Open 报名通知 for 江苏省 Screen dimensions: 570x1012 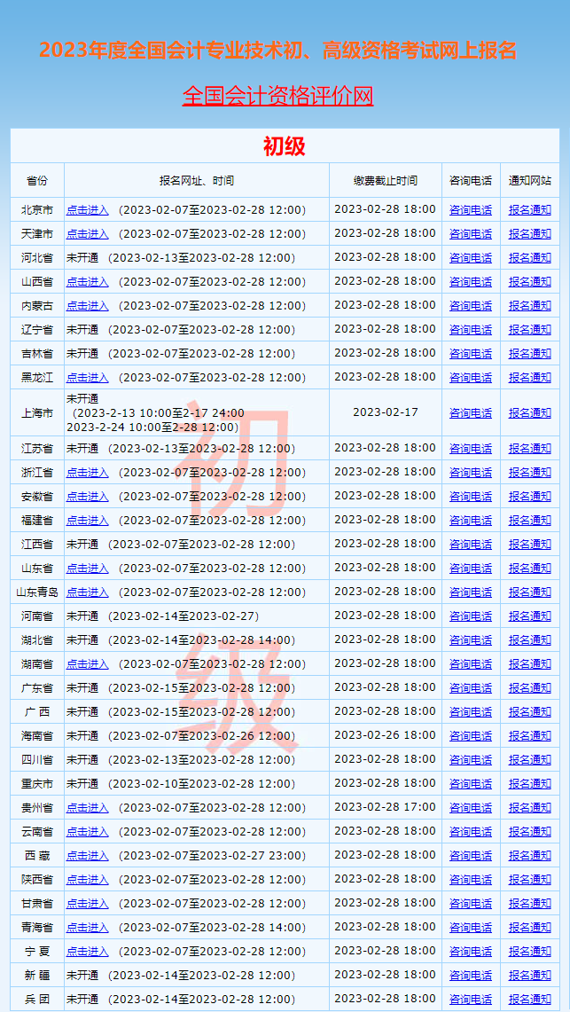click(529, 449)
